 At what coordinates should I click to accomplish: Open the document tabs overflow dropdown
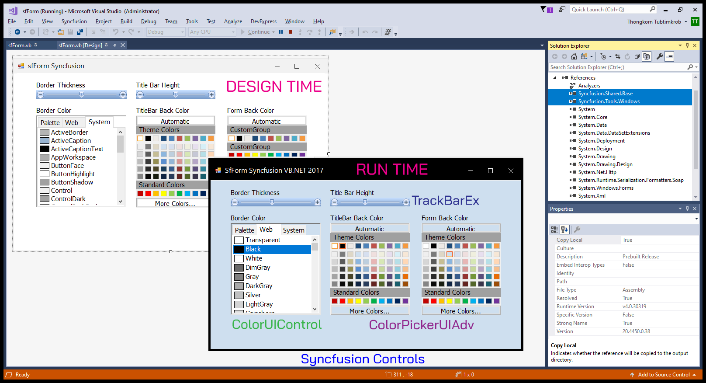(542, 45)
